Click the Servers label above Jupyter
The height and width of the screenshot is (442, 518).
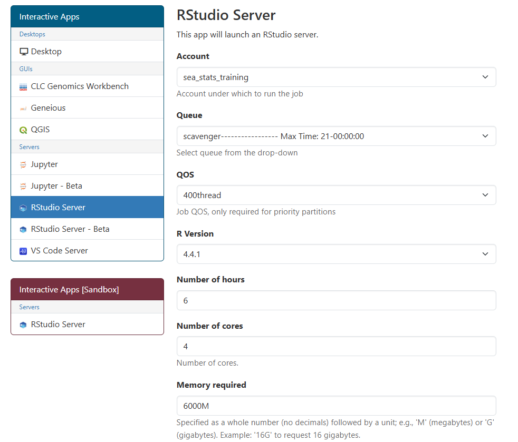tap(29, 147)
